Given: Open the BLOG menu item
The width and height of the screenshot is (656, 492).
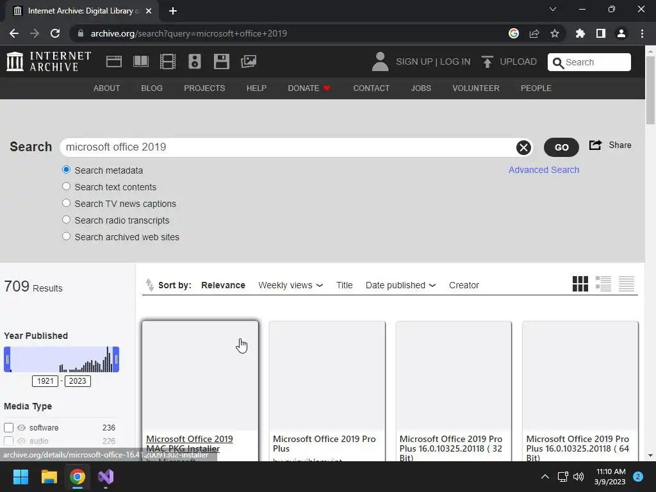Looking at the screenshot, I should [152, 88].
